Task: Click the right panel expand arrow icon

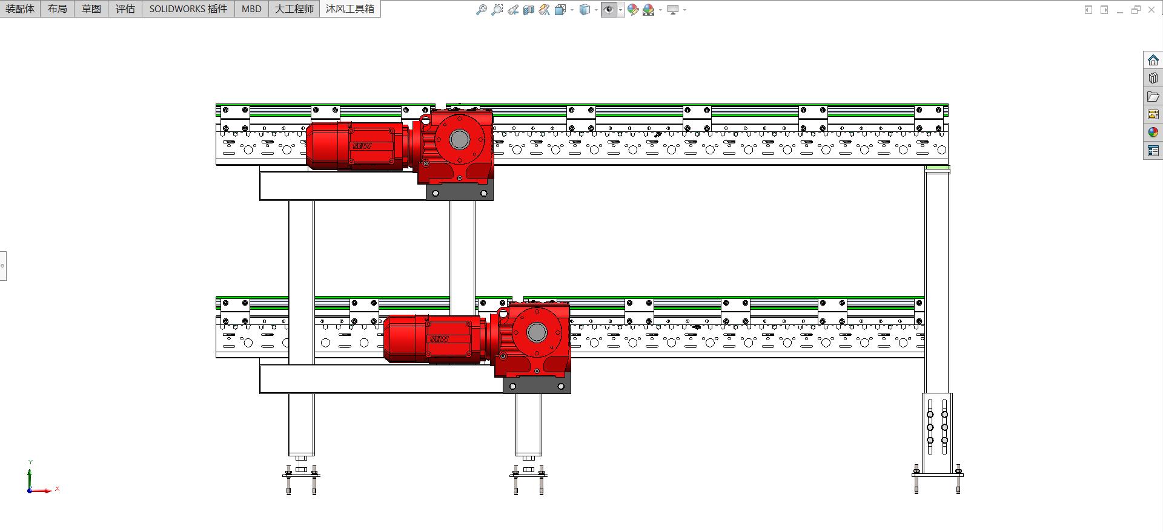Action: [1104, 10]
